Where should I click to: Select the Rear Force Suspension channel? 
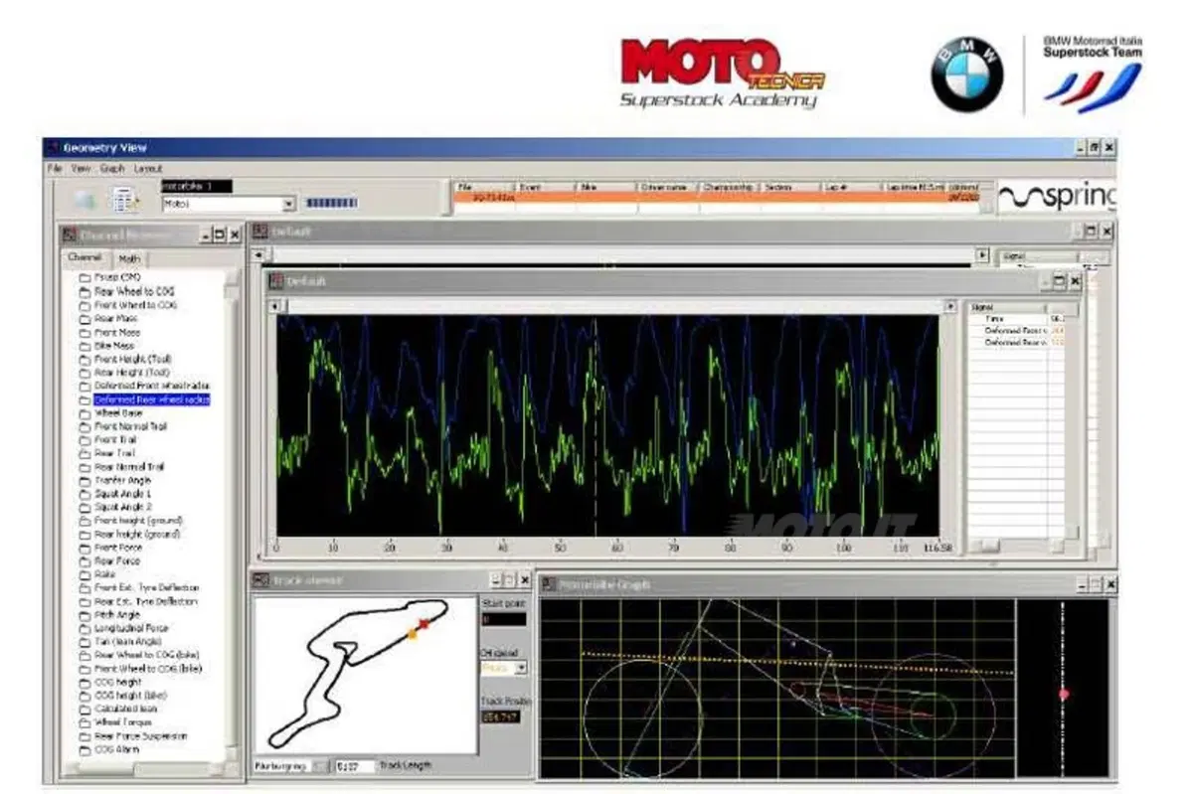(141, 737)
